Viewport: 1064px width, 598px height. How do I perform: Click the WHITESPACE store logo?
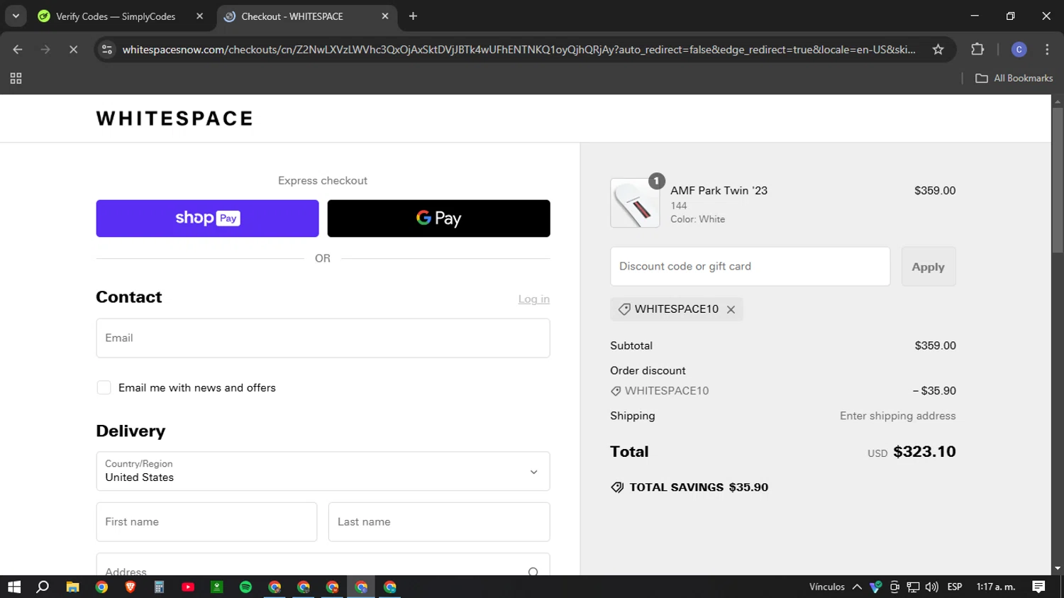[x=174, y=118]
